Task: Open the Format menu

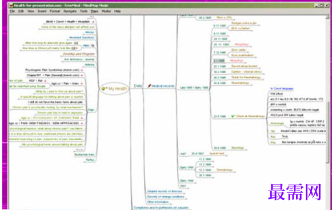Action: [x=55, y=11]
